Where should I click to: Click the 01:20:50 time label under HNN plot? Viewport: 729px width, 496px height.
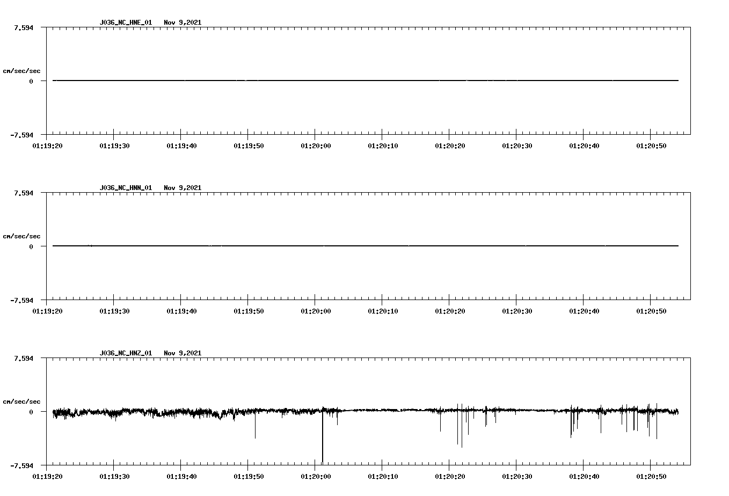[651, 311]
